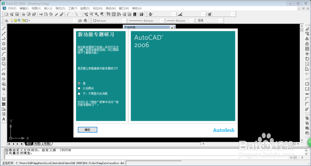Select the Ellipse draw tool
This screenshot has height=166, width=311.
[x=3, y=74]
